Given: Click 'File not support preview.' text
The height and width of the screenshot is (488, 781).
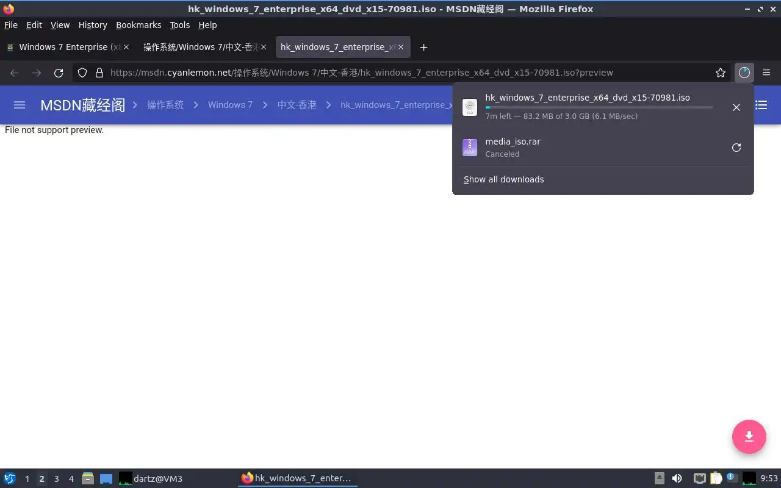Looking at the screenshot, I should click(54, 130).
